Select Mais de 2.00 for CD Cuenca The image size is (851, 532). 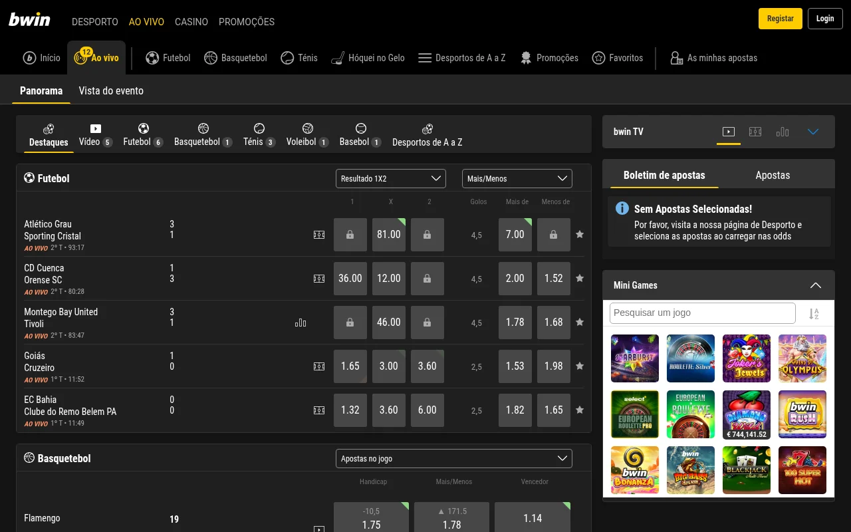tap(515, 279)
